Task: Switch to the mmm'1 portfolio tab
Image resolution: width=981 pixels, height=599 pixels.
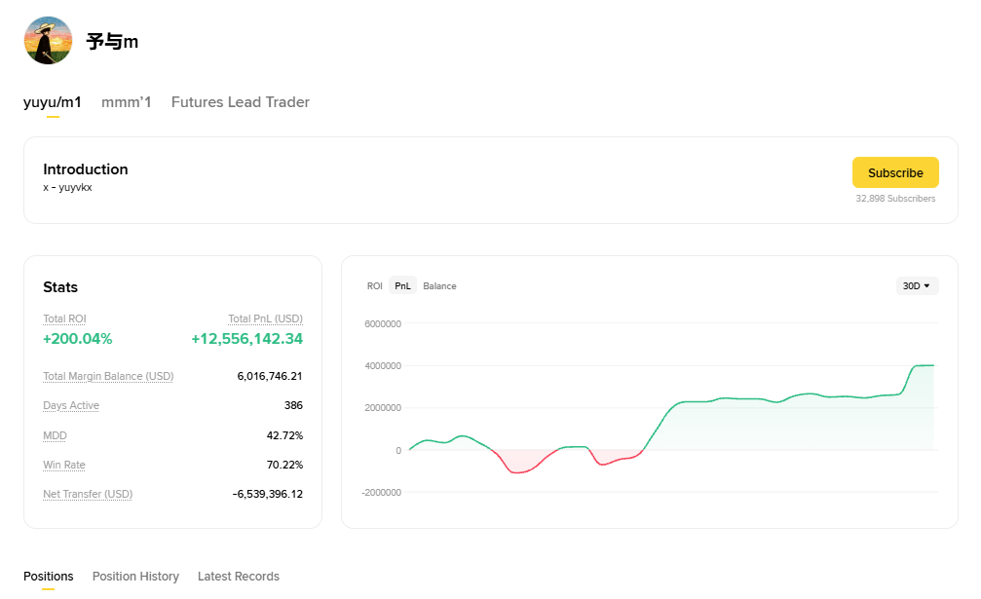Action: pos(127,102)
